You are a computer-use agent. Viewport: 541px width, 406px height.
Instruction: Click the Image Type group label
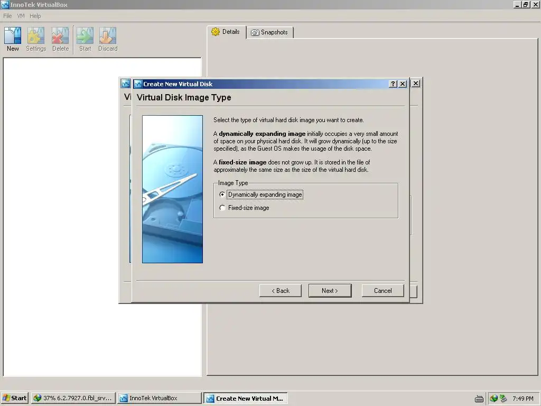(233, 183)
